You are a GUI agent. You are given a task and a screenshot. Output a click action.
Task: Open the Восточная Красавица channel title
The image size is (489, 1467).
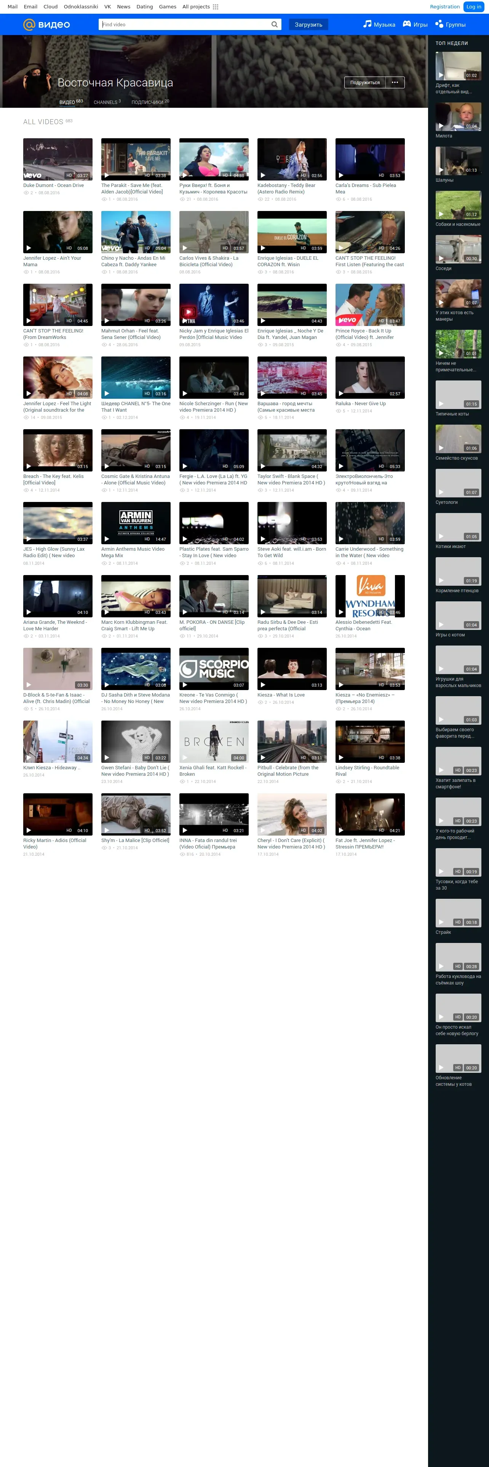click(x=115, y=83)
